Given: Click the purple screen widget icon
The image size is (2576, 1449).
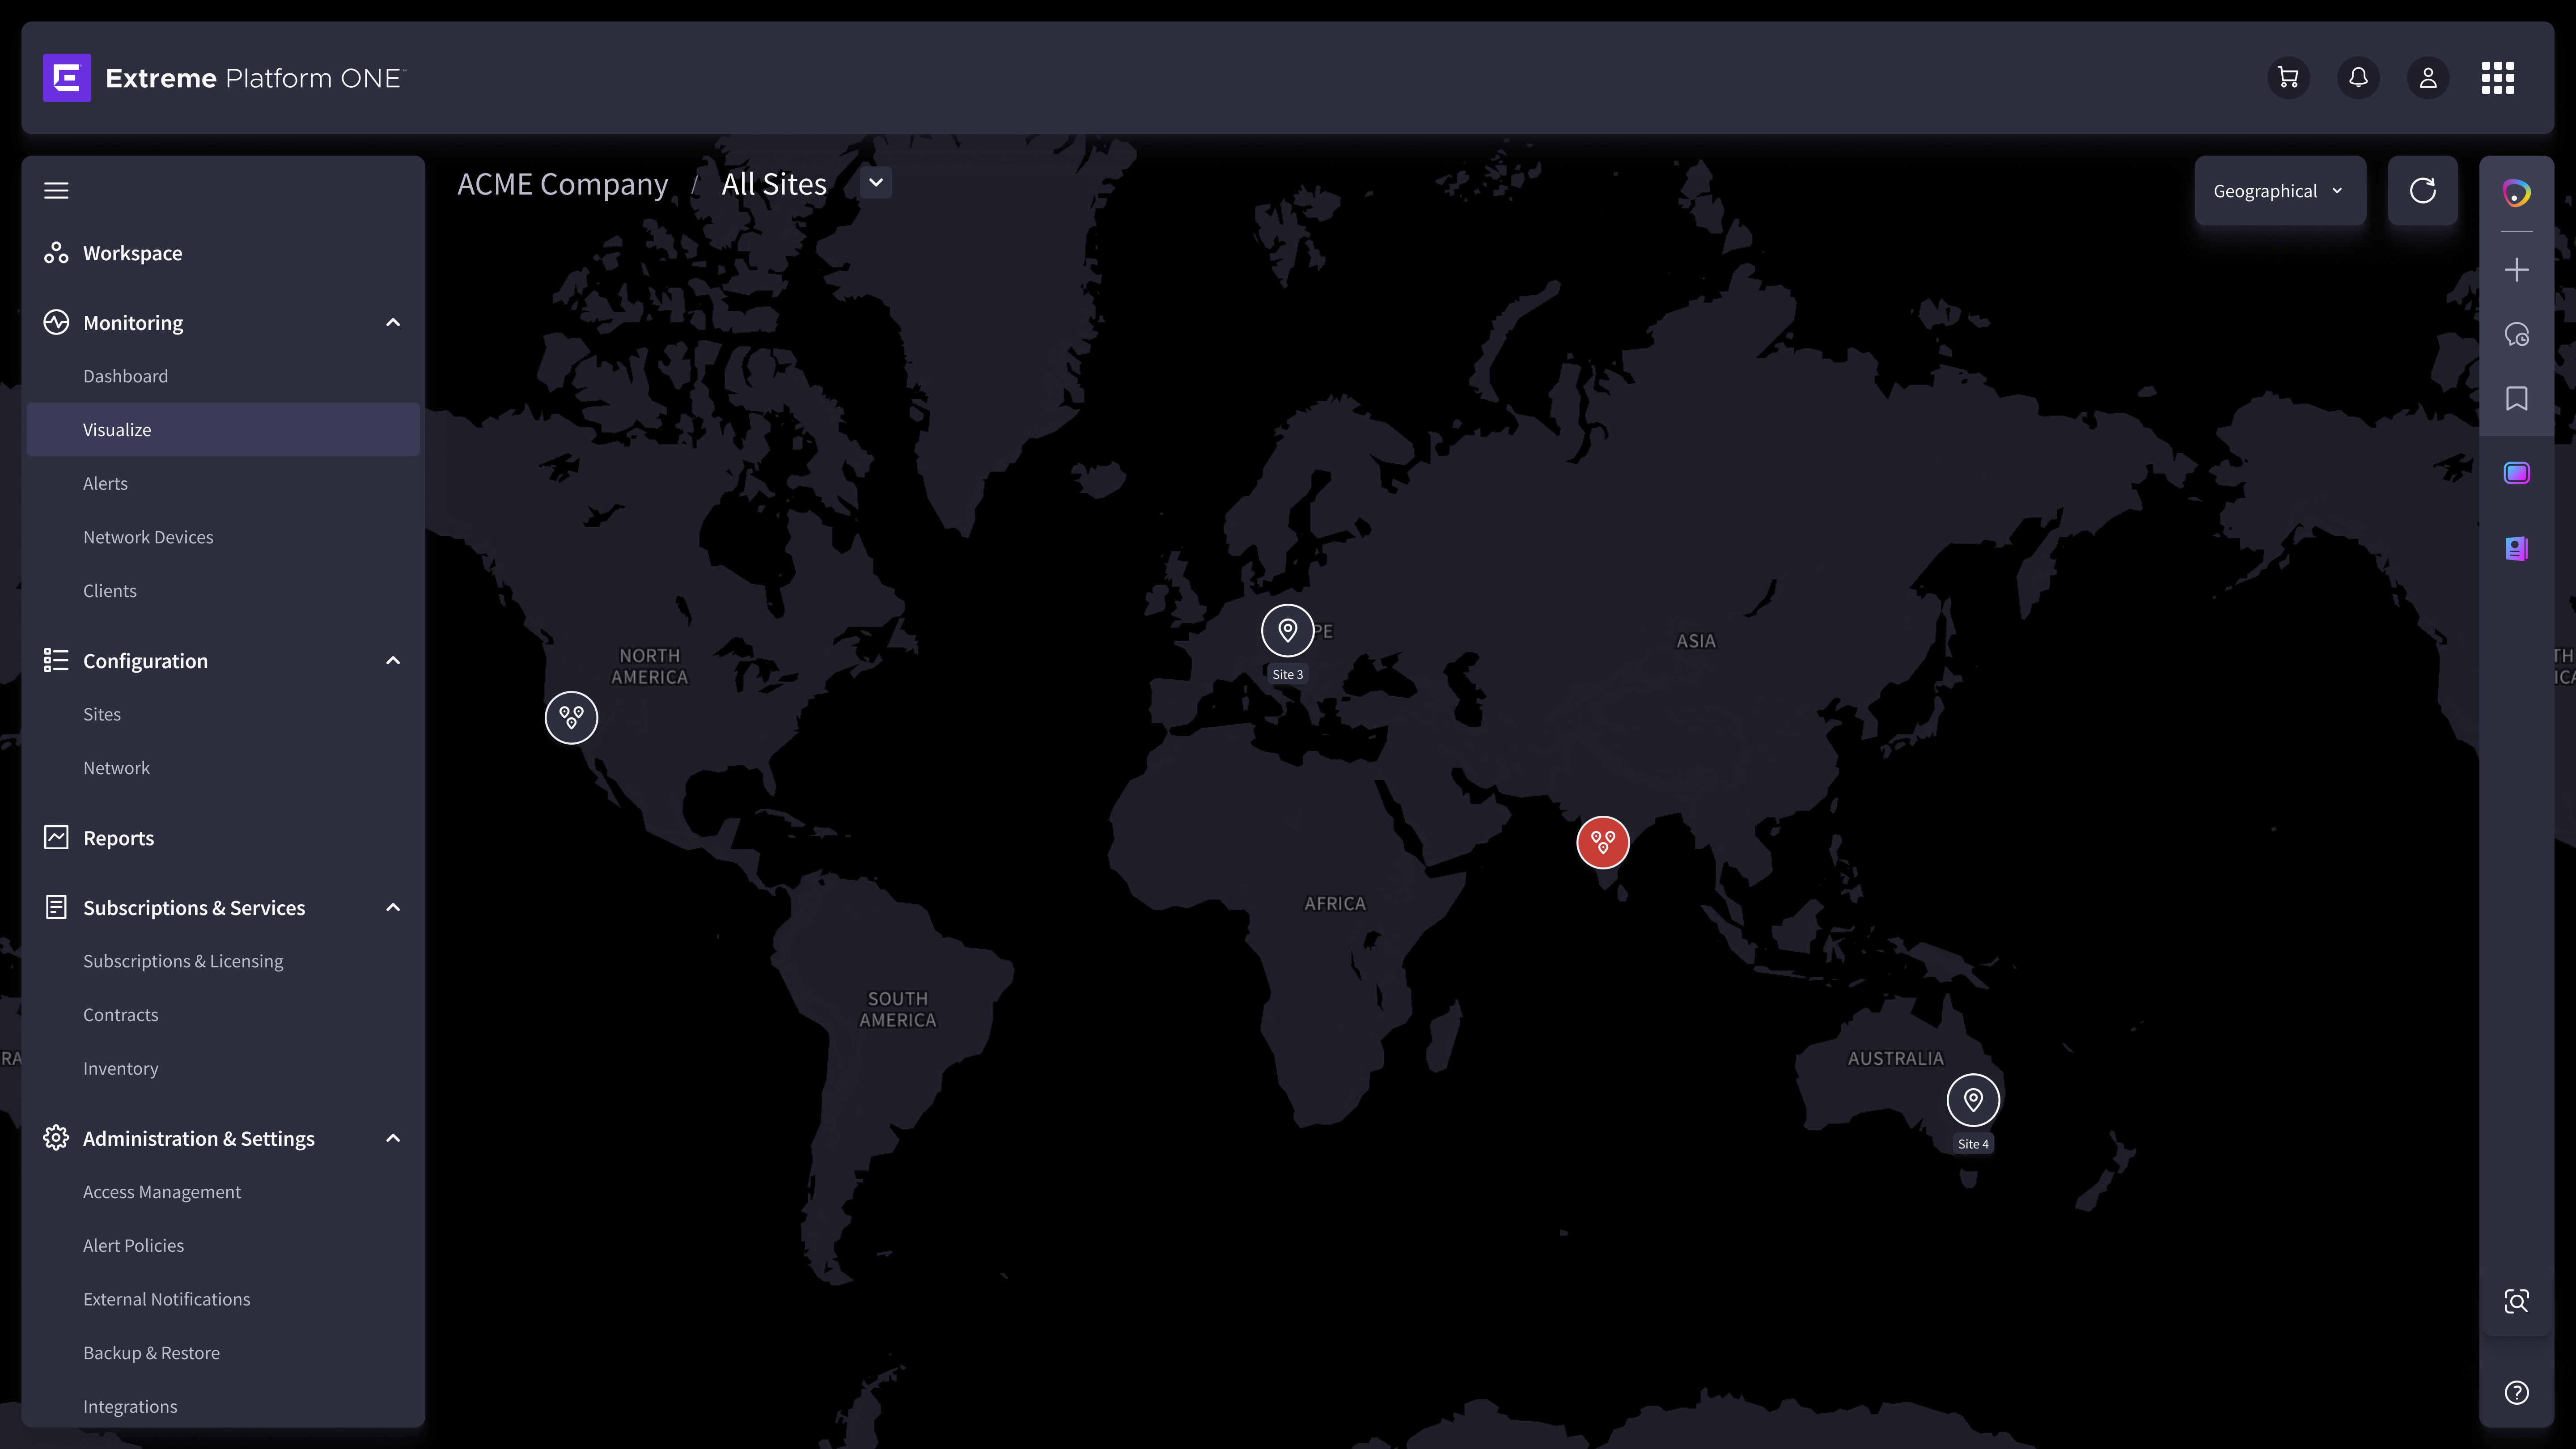Looking at the screenshot, I should (2516, 473).
